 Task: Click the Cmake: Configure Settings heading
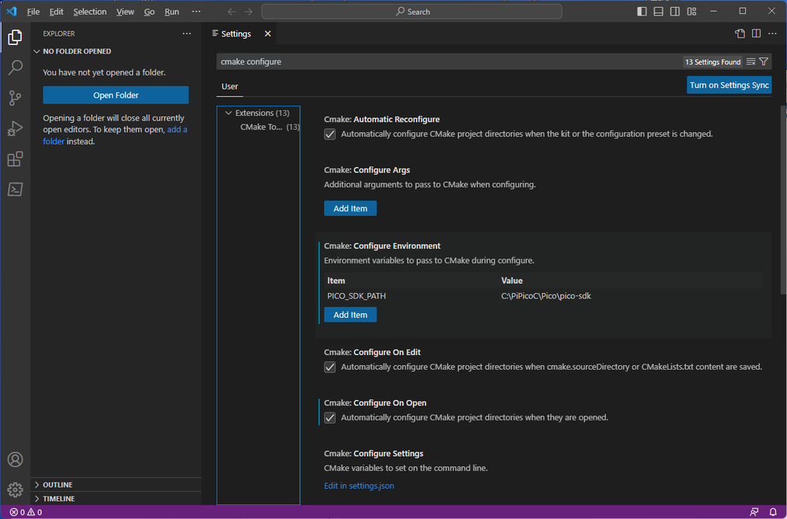point(374,453)
